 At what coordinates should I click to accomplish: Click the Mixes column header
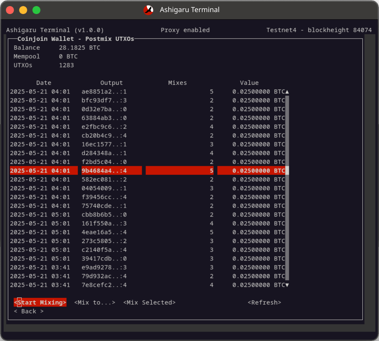point(177,83)
